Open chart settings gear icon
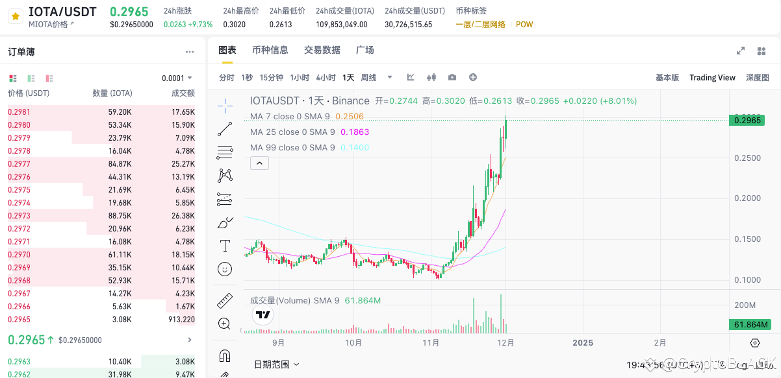The image size is (781, 378). click(755, 343)
